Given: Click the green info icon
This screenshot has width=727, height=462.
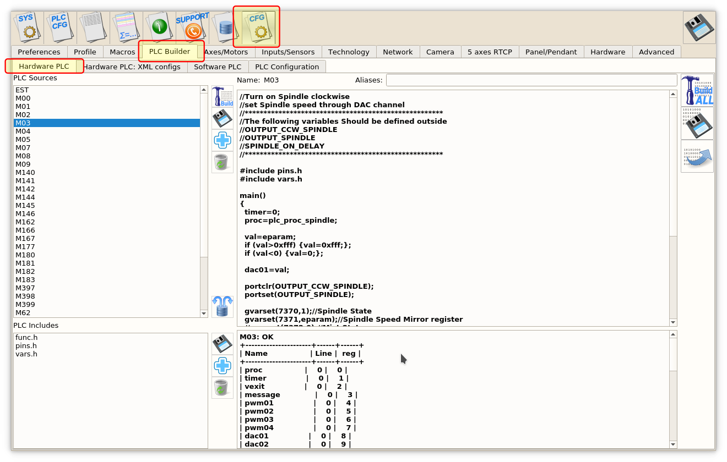Looking at the screenshot, I should [159, 26].
